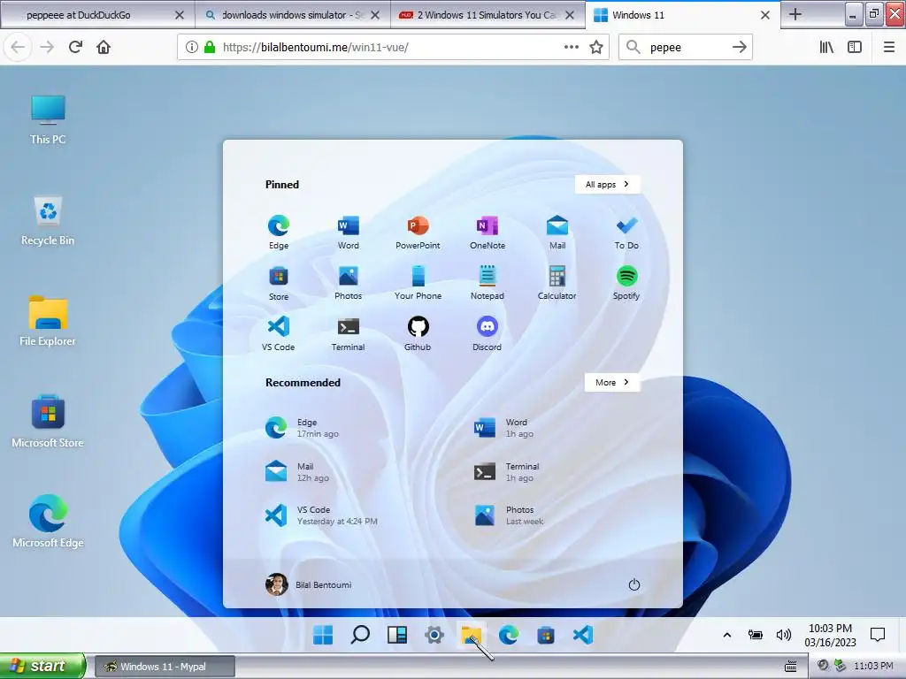
Task: Launch To Do from Pinned
Action: coord(626,233)
